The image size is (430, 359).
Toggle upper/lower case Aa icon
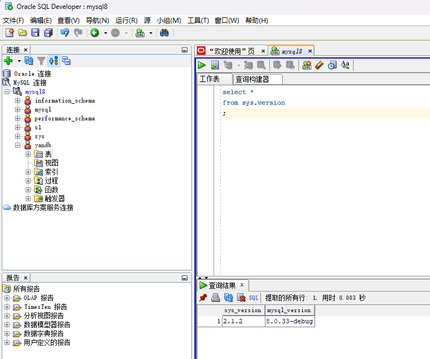(x=345, y=65)
